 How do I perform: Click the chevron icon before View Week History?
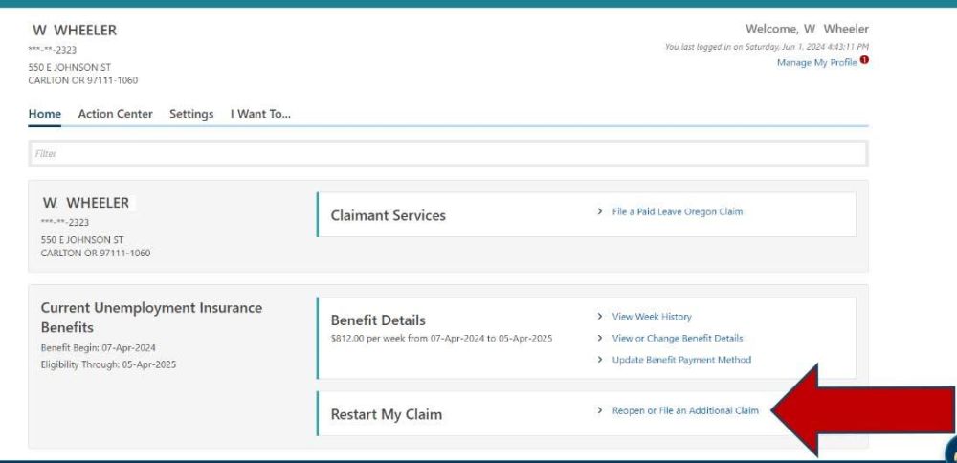click(600, 317)
